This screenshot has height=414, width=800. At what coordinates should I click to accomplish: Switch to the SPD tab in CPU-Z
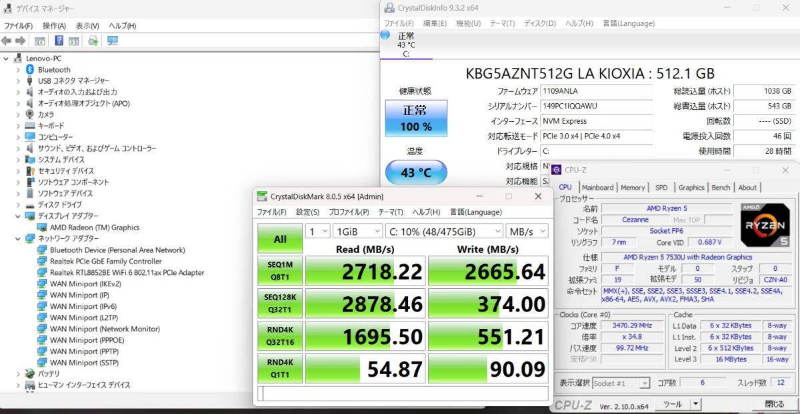click(661, 188)
